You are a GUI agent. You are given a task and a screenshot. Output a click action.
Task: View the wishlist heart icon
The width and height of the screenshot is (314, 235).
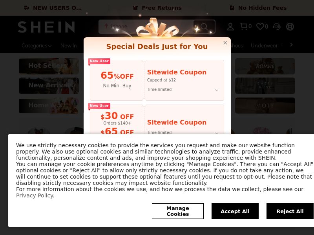(x=260, y=26)
